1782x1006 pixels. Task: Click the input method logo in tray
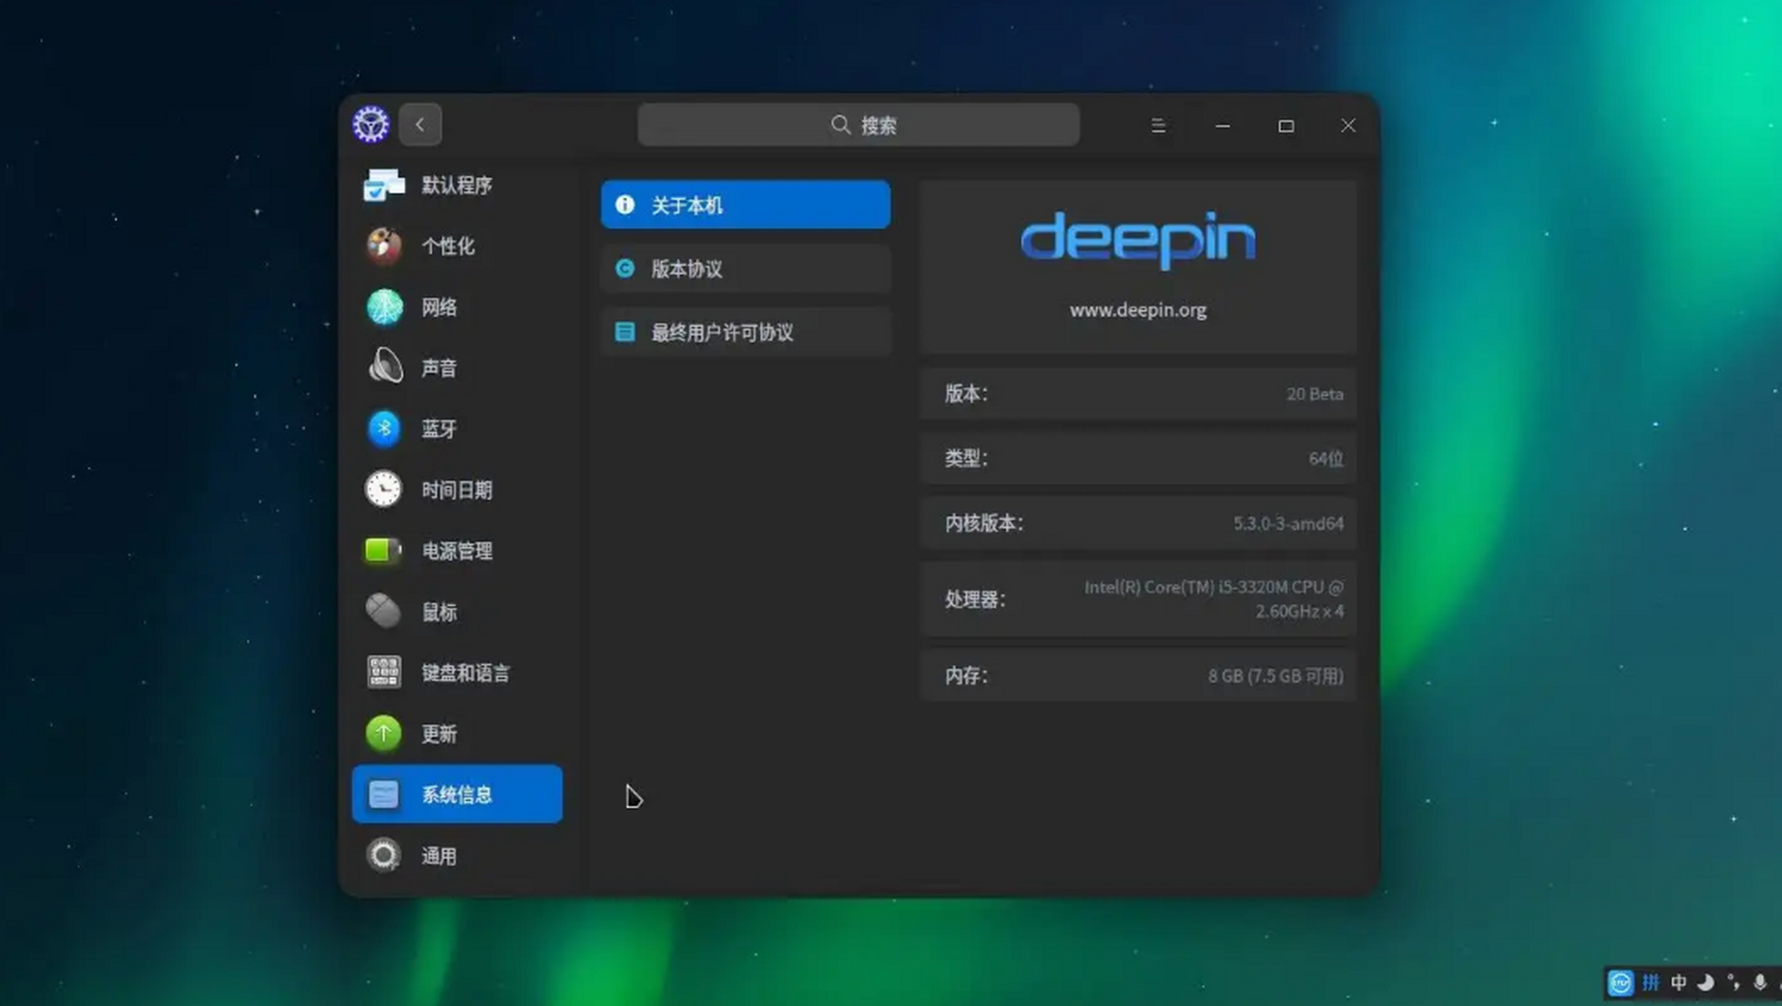[x=1621, y=982]
